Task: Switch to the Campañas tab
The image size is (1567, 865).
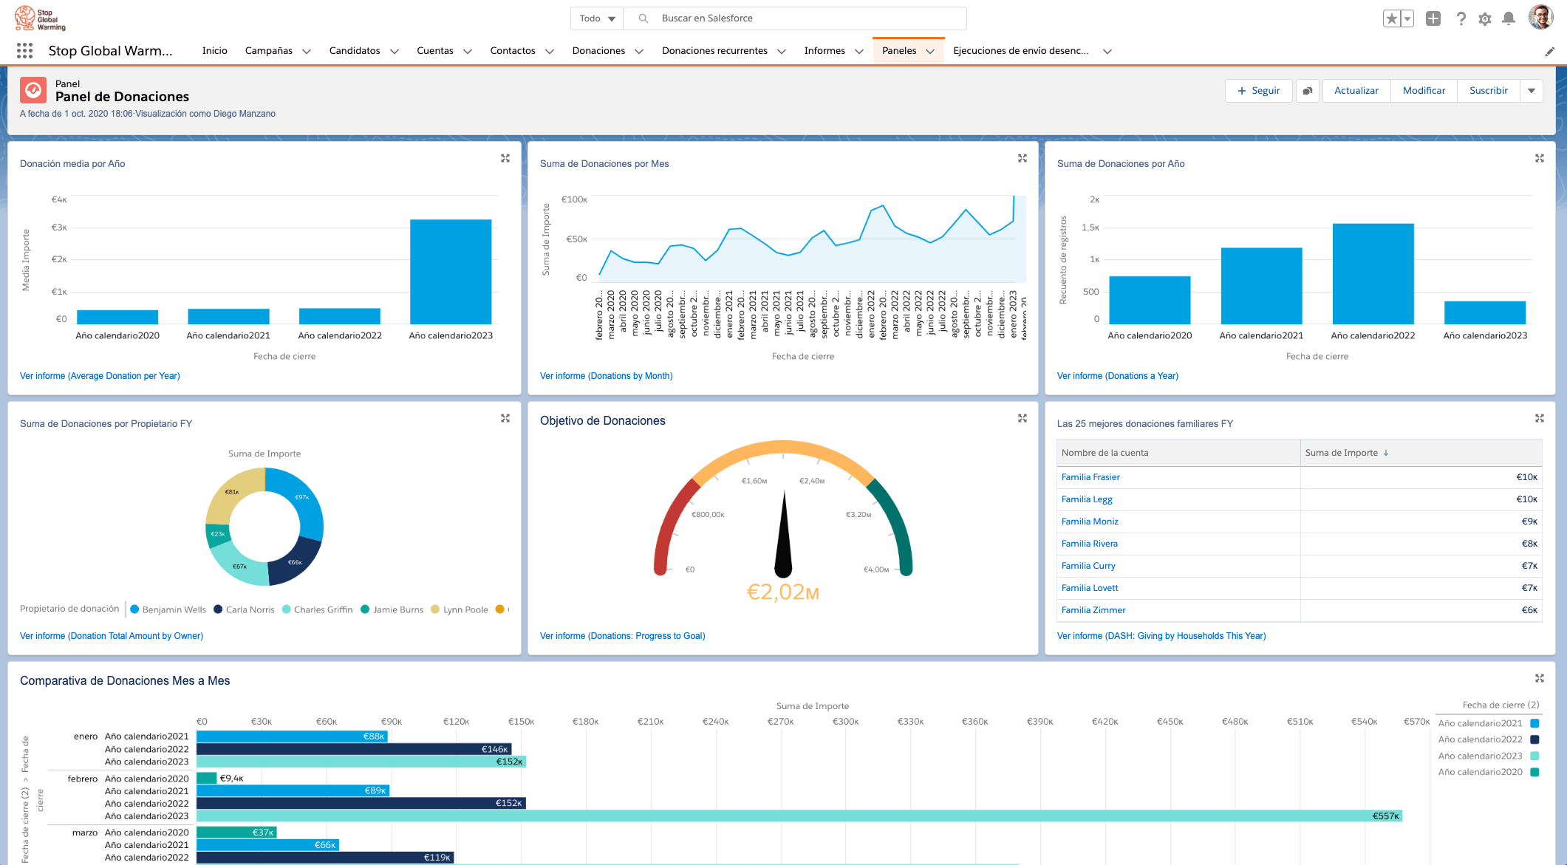Action: point(269,51)
